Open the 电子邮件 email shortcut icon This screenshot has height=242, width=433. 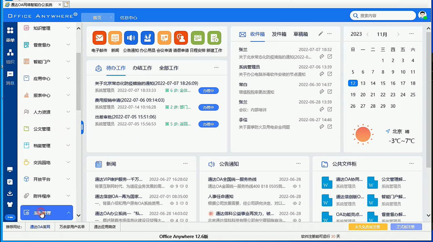(x=99, y=38)
